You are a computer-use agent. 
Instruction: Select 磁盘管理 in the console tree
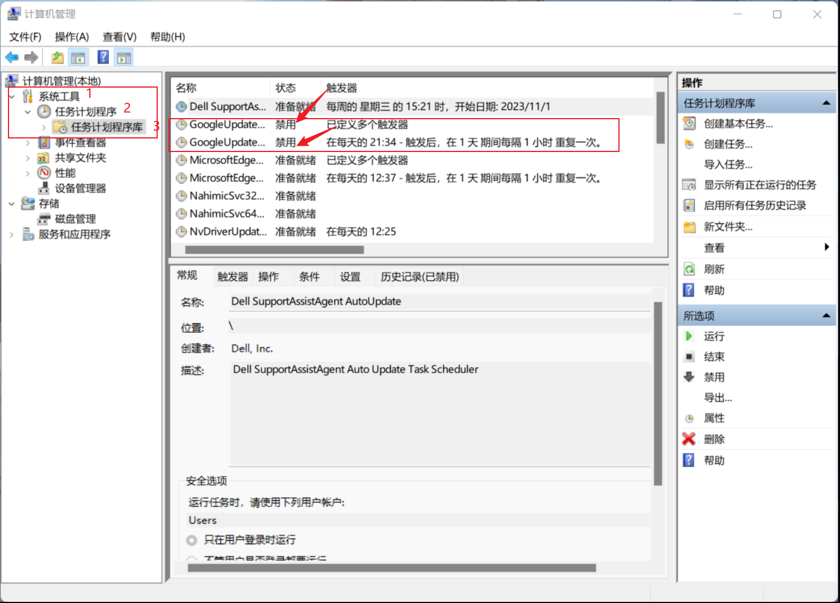(x=75, y=219)
